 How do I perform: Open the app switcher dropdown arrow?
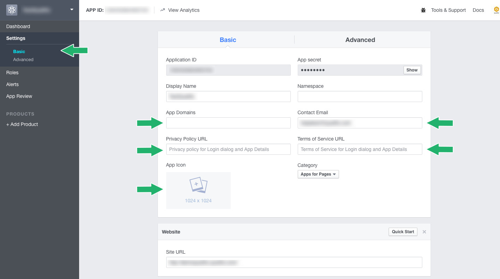(72, 10)
